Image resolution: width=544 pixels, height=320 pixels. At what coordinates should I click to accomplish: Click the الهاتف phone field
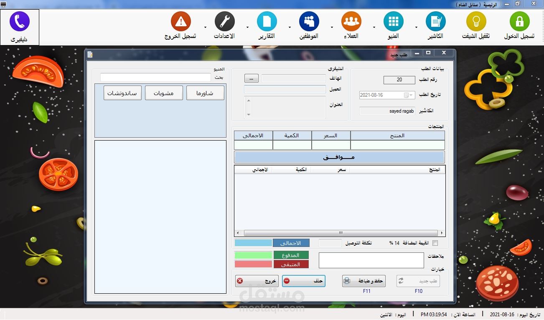(x=293, y=78)
